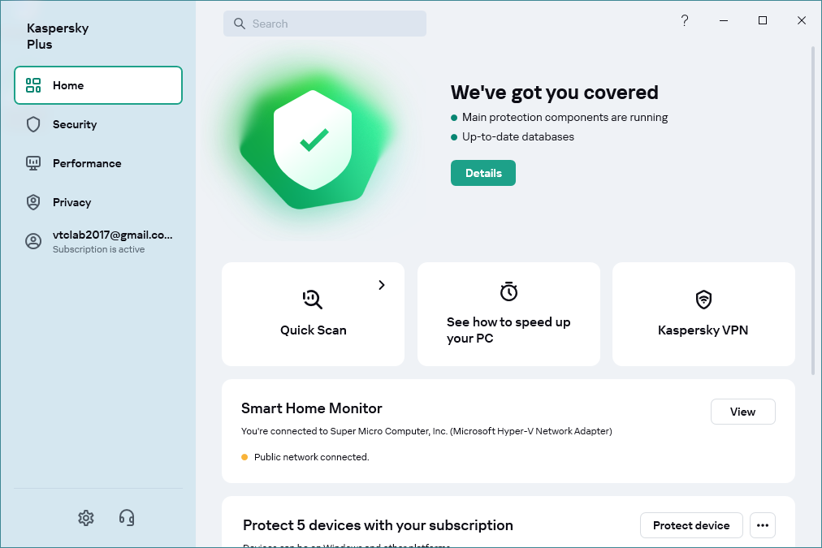The width and height of the screenshot is (822, 548).
Task: Maximize the Kaspersky window
Action: pyautogui.click(x=763, y=21)
